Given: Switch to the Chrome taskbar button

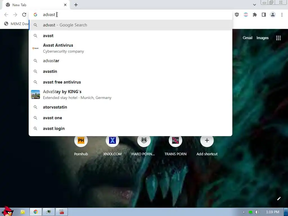Looking at the screenshot, I should coord(36,212).
